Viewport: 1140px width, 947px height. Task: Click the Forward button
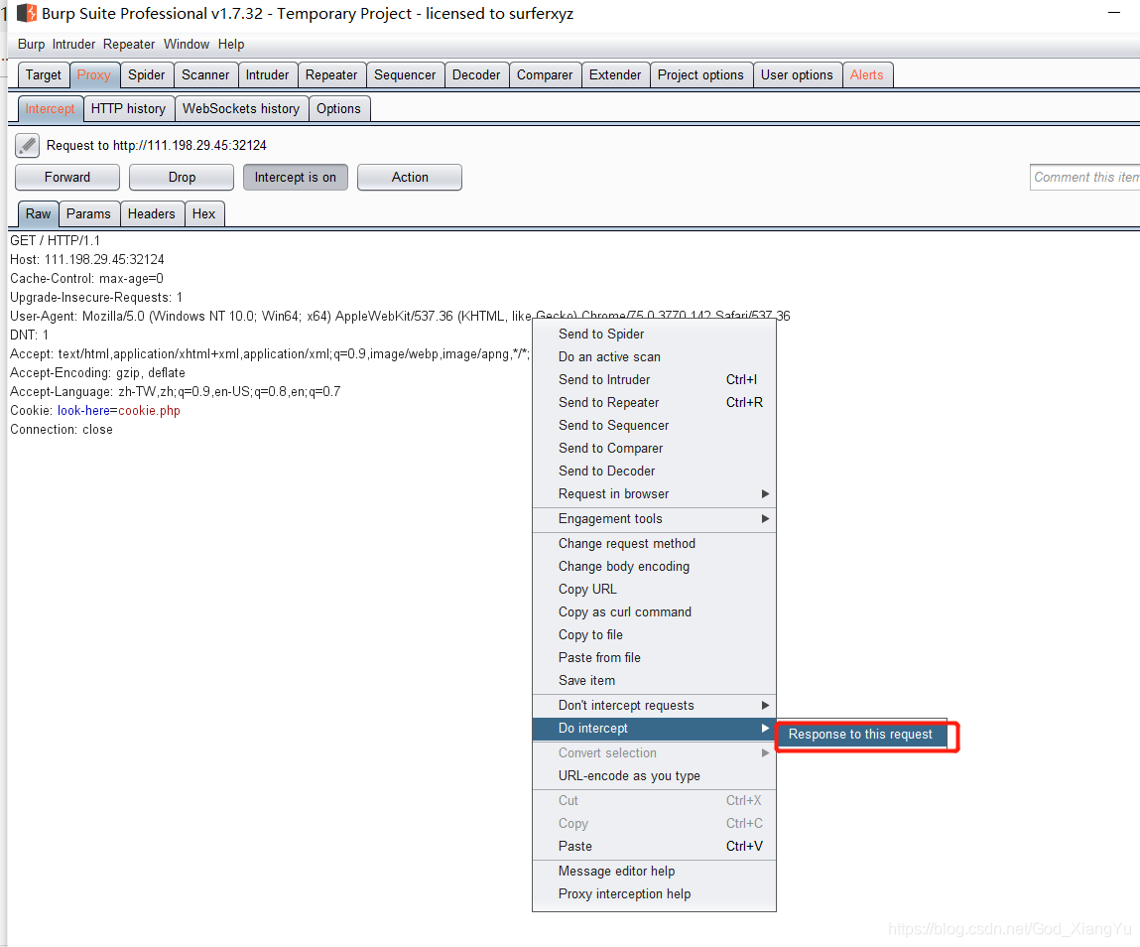point(67,178)
